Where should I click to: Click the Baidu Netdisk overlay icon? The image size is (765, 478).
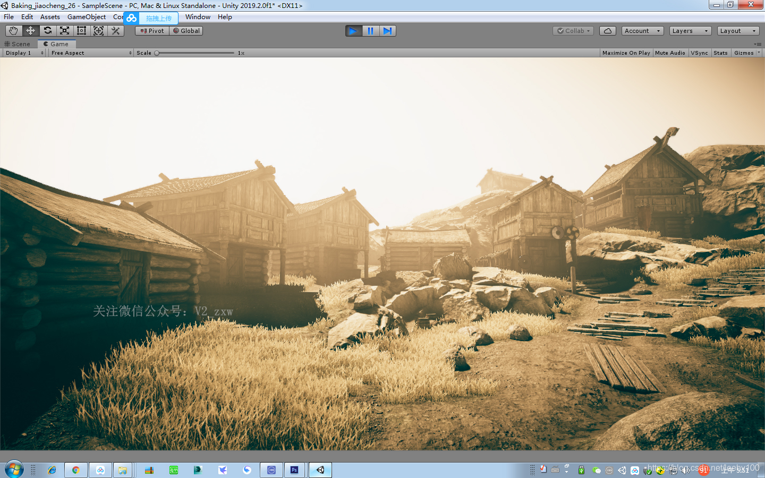pos(131,18)
